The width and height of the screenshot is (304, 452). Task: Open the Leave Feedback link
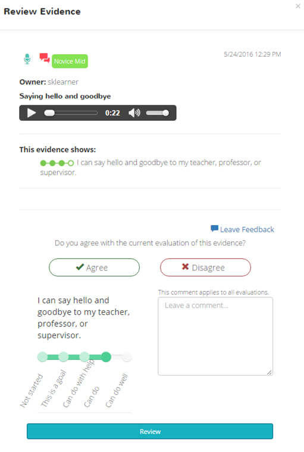247,229
